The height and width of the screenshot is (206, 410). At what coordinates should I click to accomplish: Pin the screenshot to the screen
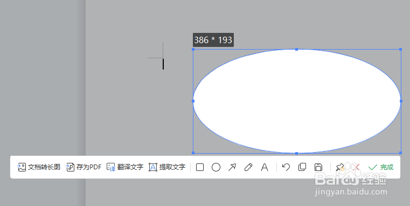tap(339, 167)
